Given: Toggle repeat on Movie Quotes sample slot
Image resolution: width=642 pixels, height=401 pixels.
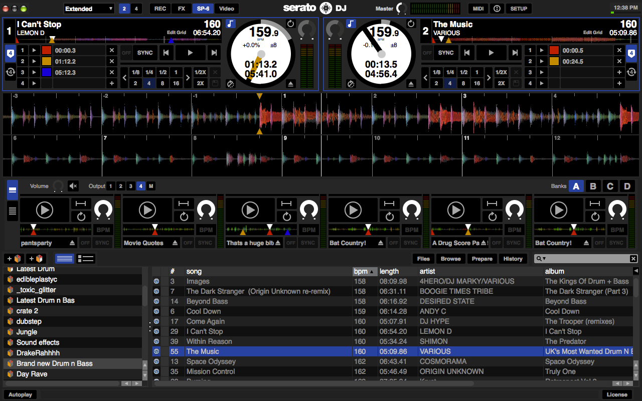Looking at the screenshot, I should [184, 217].
